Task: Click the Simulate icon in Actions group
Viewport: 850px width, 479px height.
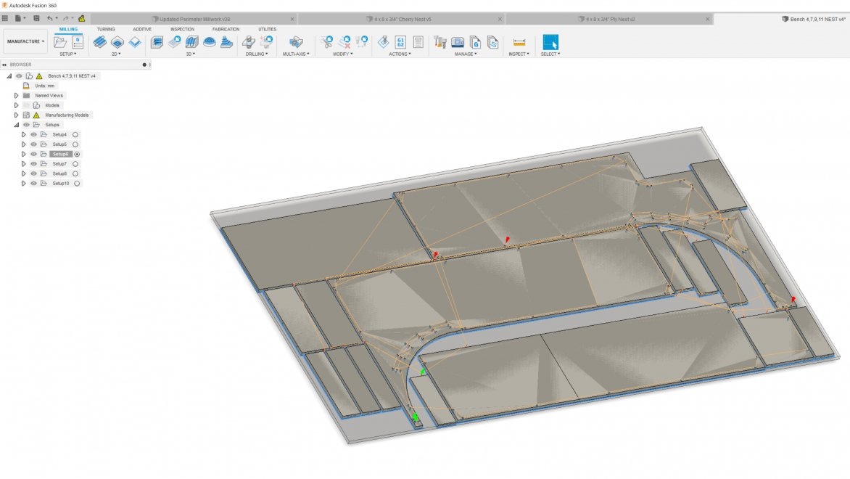Action: click(383, 42)
